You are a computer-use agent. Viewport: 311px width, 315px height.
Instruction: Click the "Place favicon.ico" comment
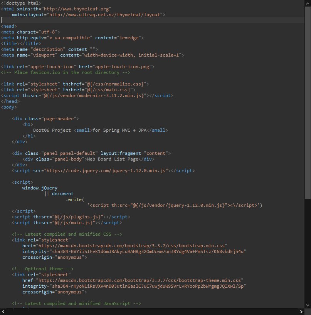pos(66,72)
